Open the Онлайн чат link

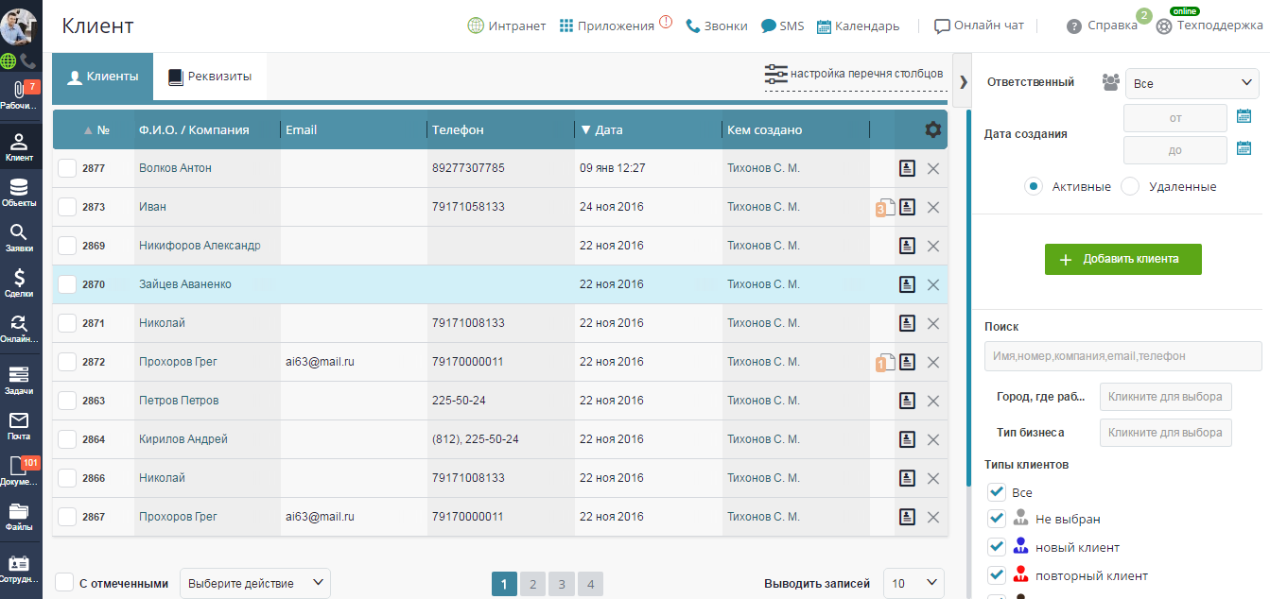[x=979, y=26]
